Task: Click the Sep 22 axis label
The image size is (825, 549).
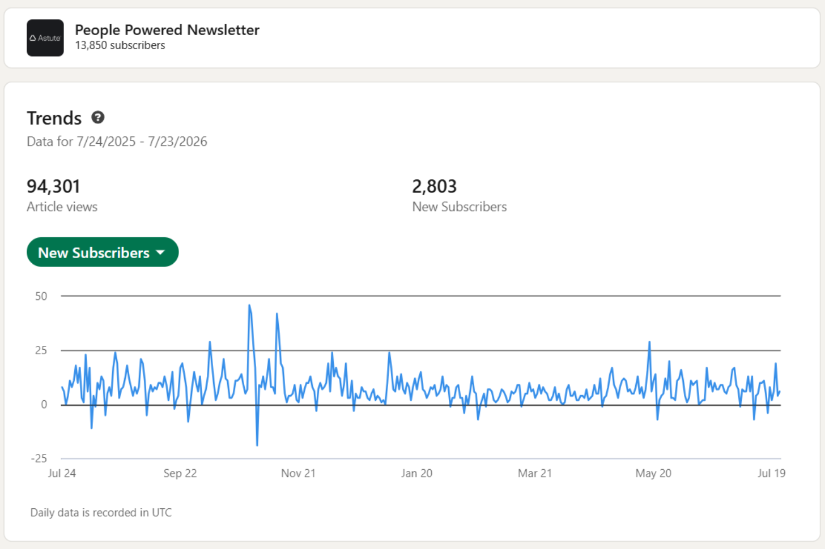Action: pos(180,473)
